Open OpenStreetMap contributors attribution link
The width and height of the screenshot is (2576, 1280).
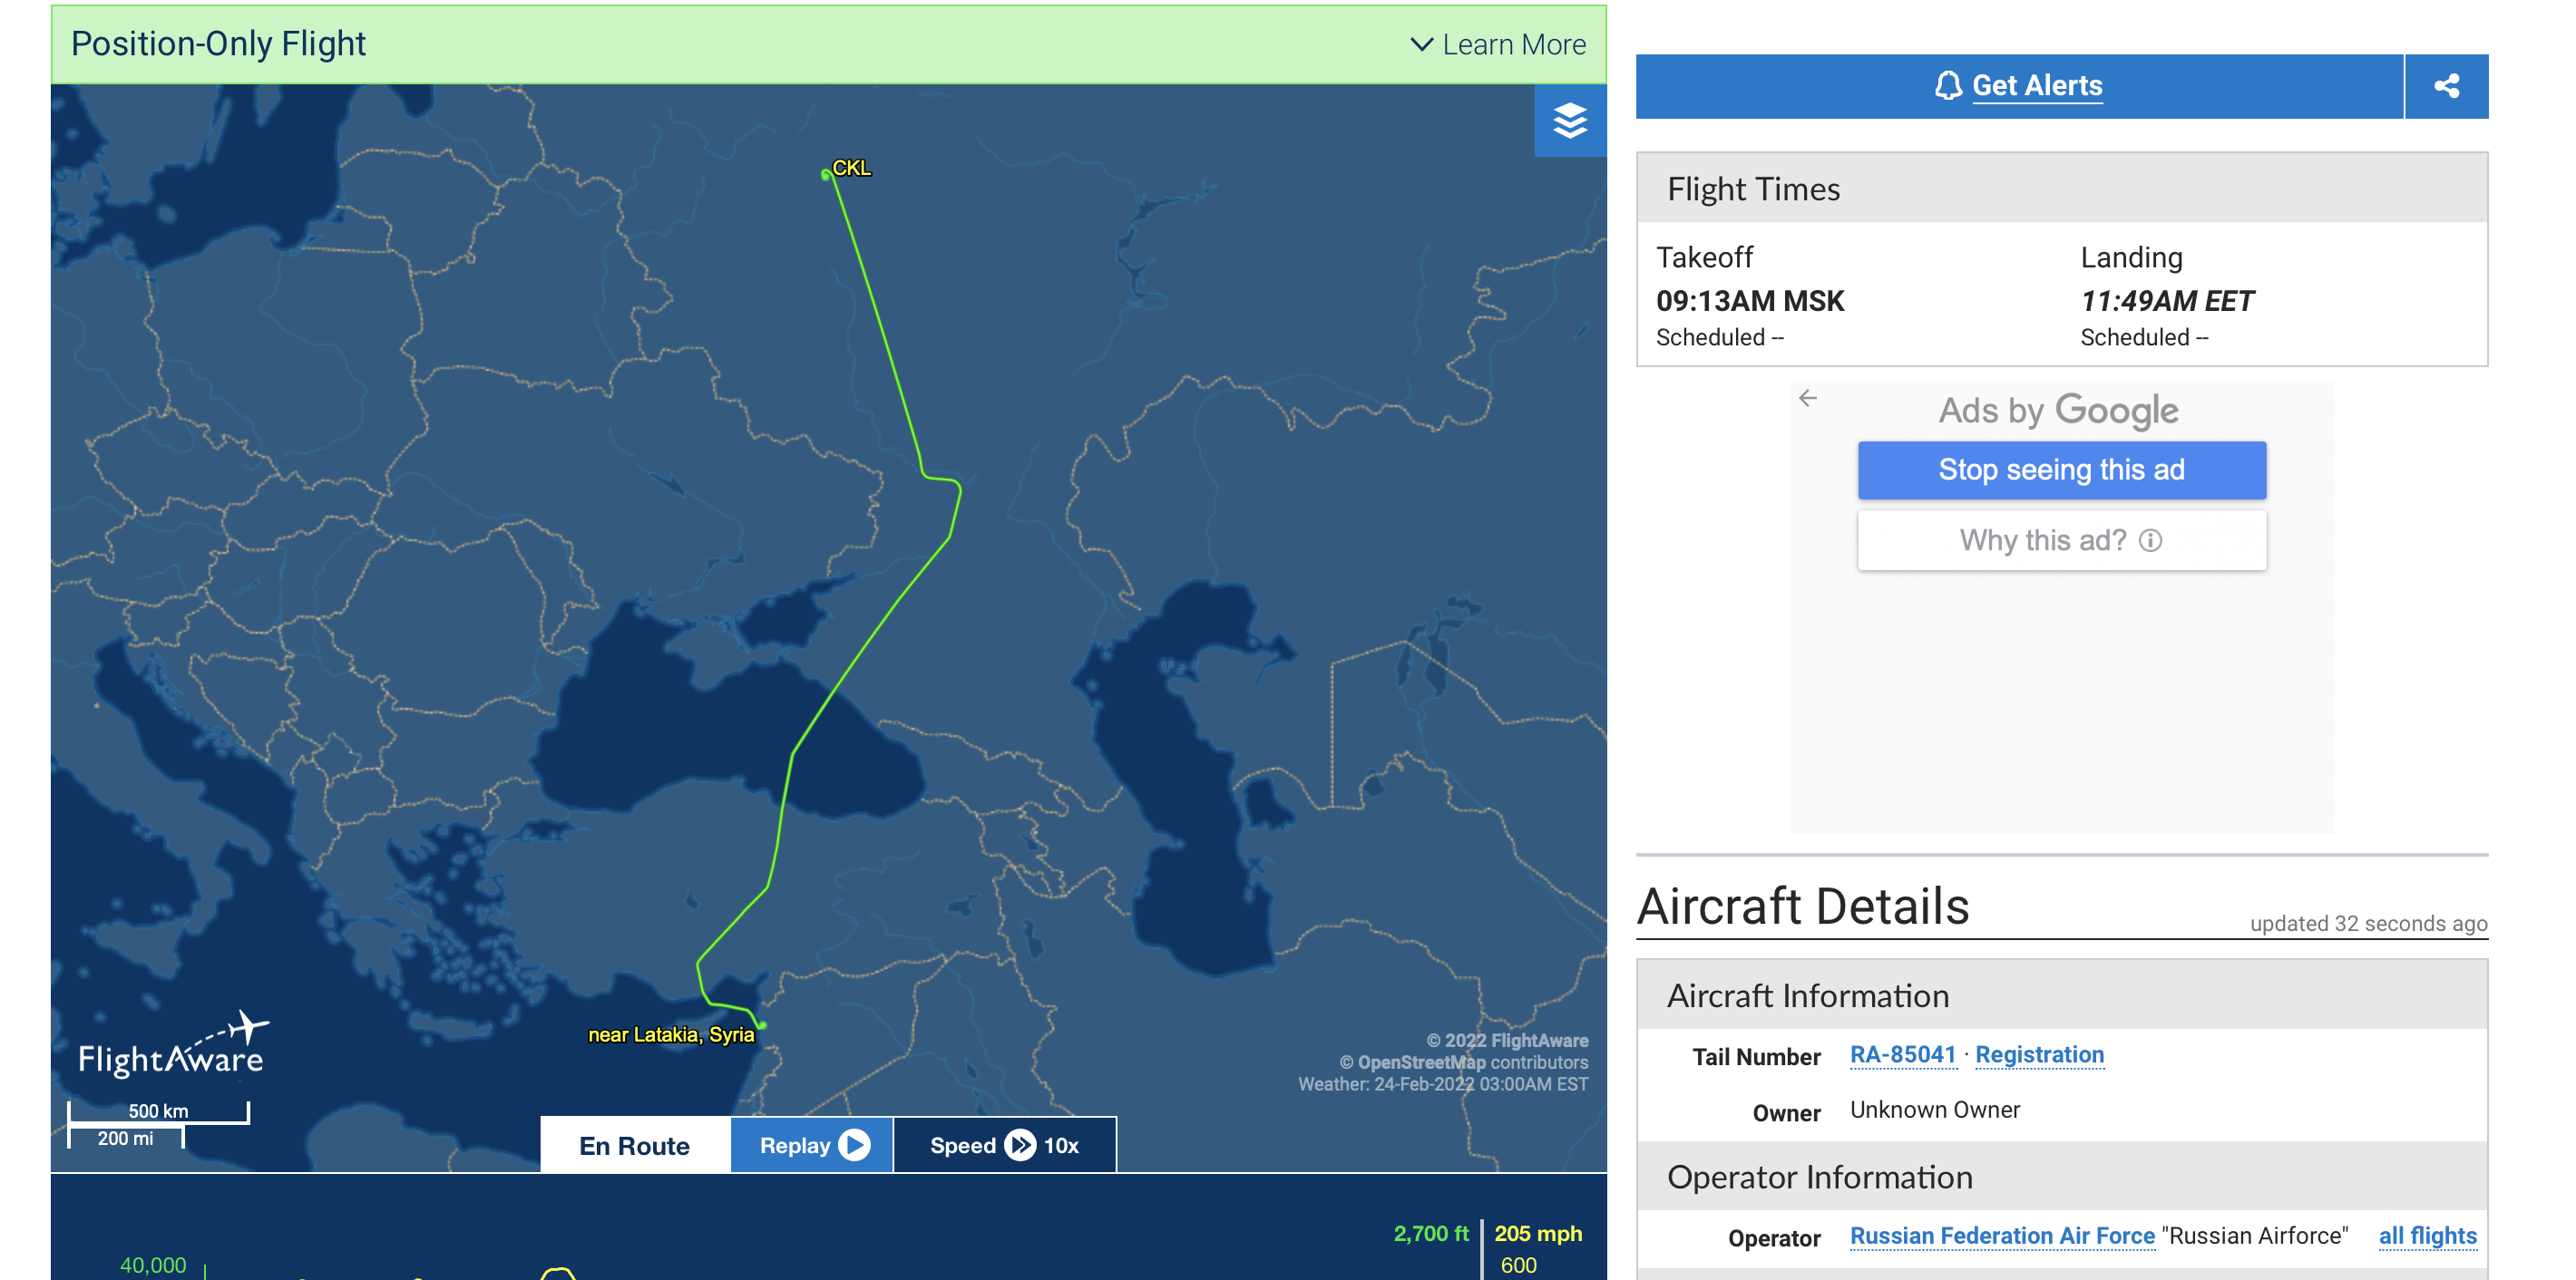(x=1420, y=1062)
